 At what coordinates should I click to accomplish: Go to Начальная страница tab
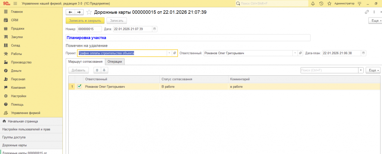[x=31, y=121]
